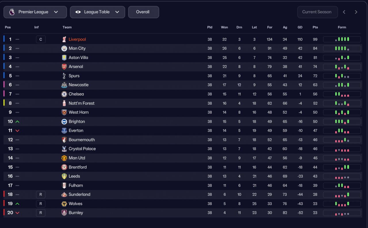Image resolution: width=368 pixels, height=228 pixels.
Task: Click the Man Utd club crest
Action: (x=64, y=158)
